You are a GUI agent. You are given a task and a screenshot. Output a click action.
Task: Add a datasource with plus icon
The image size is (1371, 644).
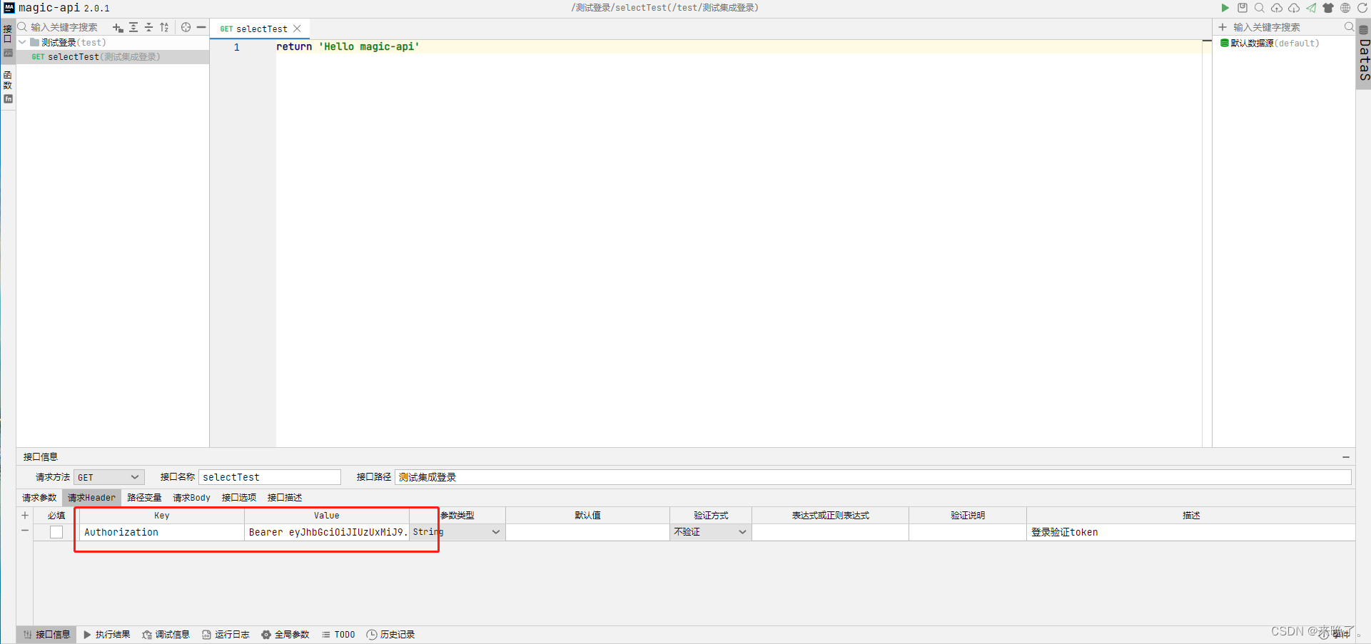[x=1223, y=27]
